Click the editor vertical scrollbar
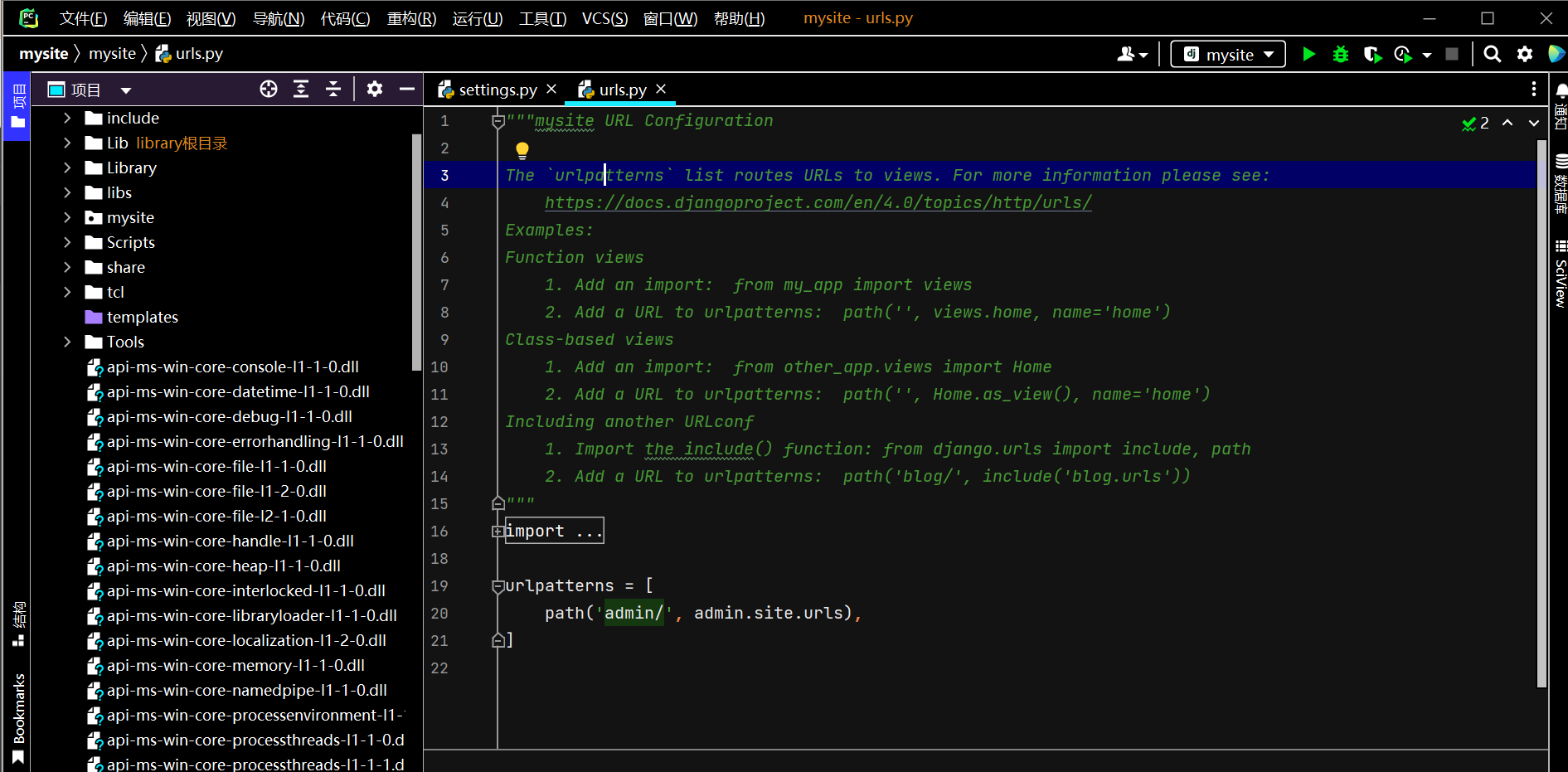 [1541, 415]
